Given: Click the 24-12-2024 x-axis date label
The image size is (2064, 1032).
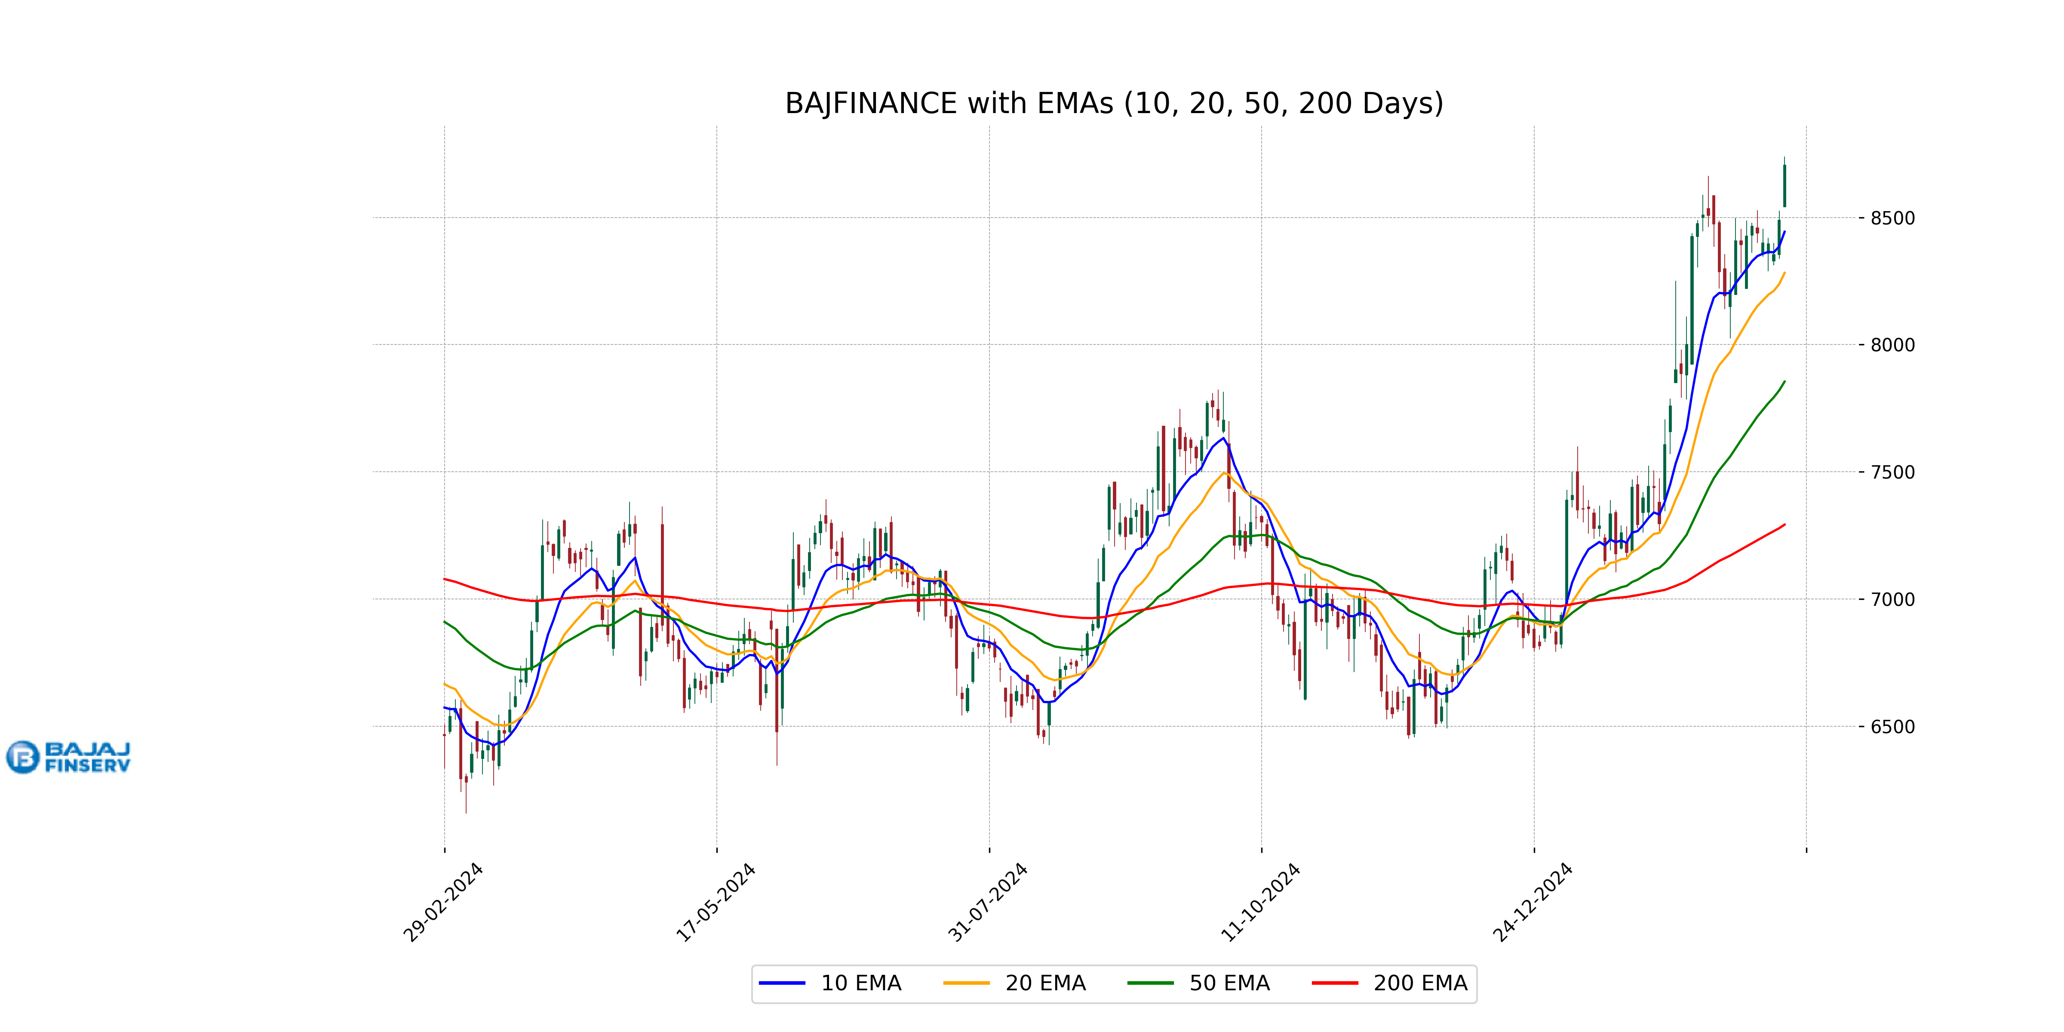Looking at the screenshot, I should (1533, 902).
